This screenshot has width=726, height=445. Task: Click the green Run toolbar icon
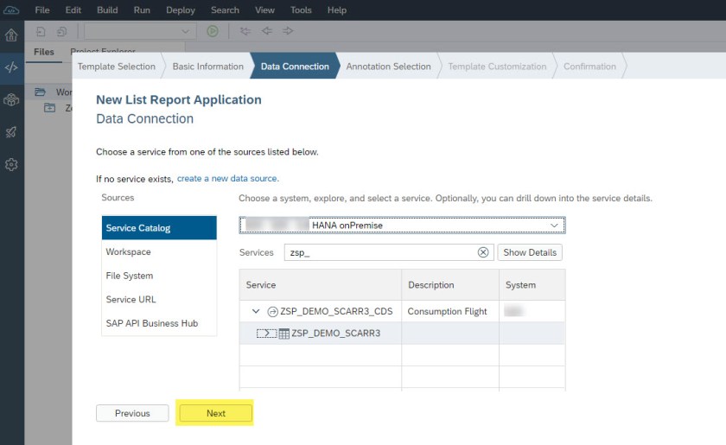pos(213,31)
